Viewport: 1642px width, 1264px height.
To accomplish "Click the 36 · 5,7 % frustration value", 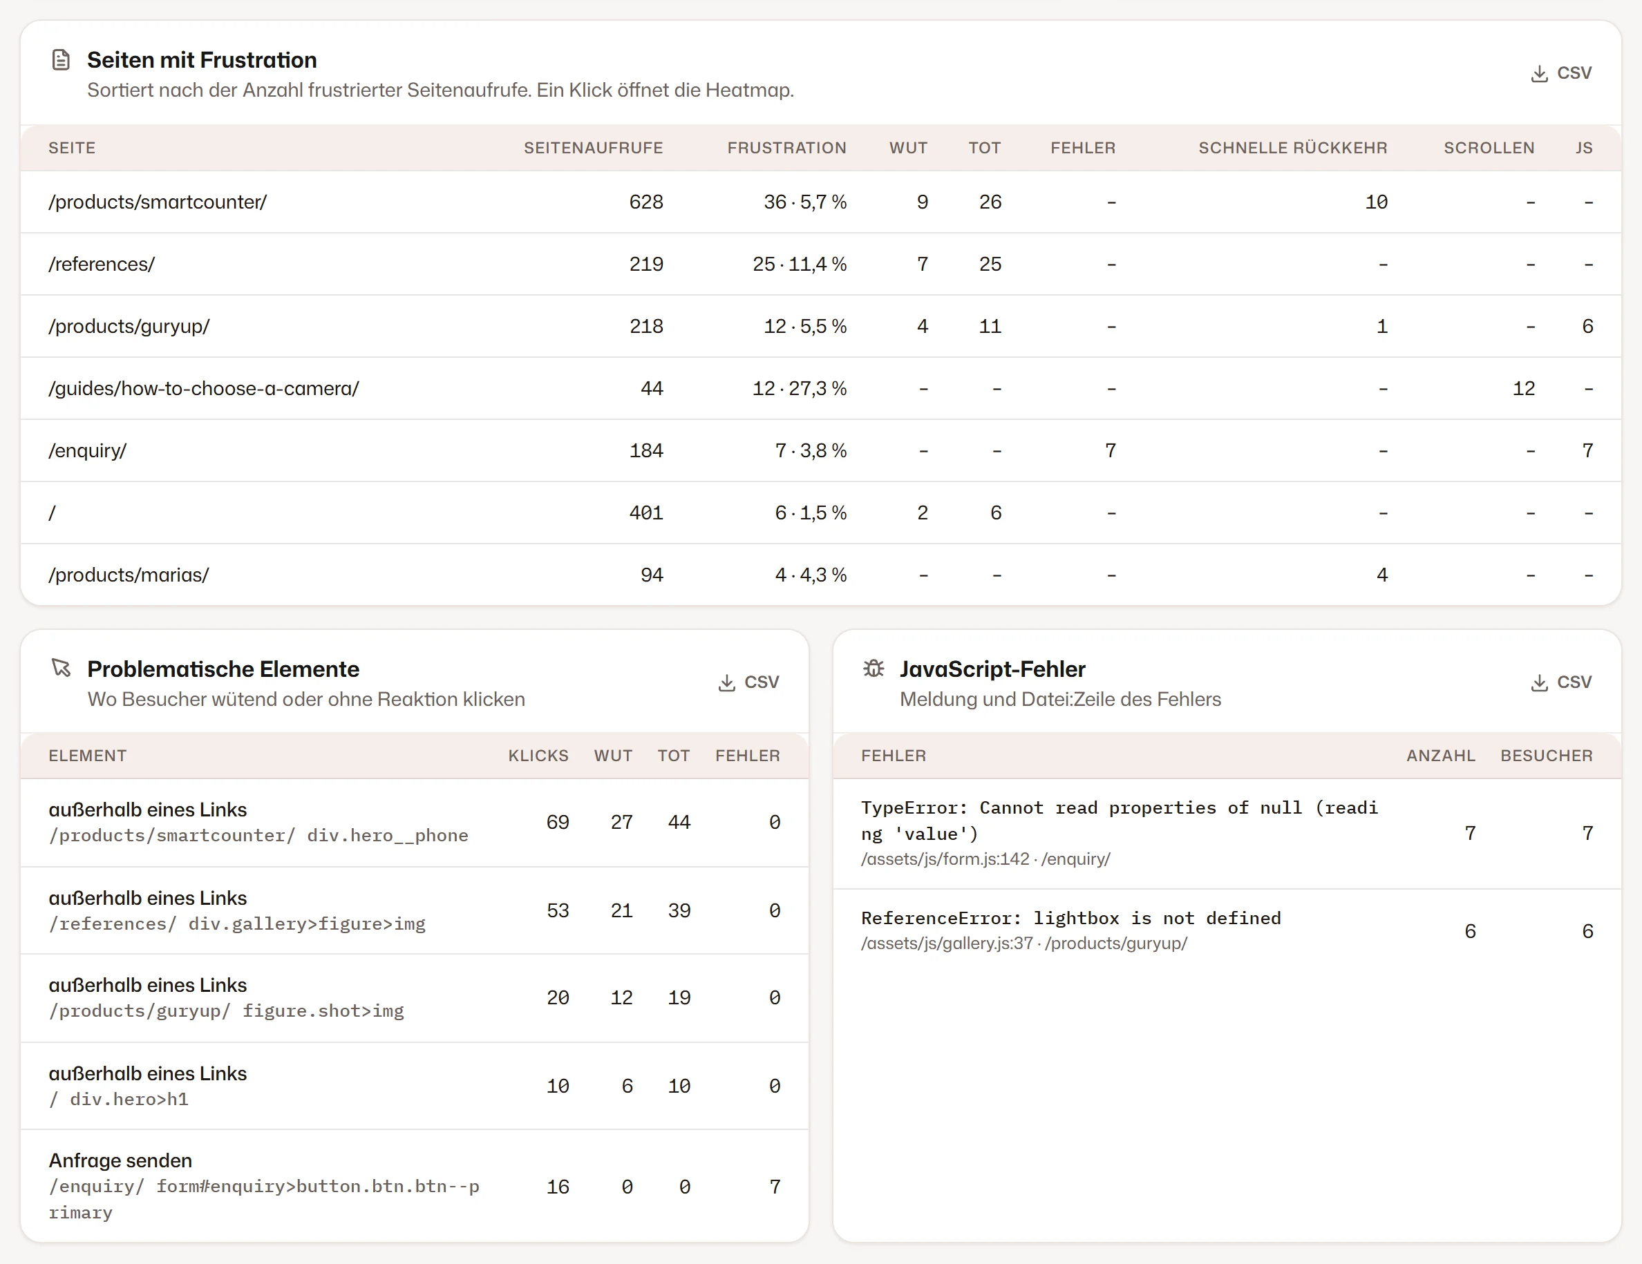I will 805,202.
